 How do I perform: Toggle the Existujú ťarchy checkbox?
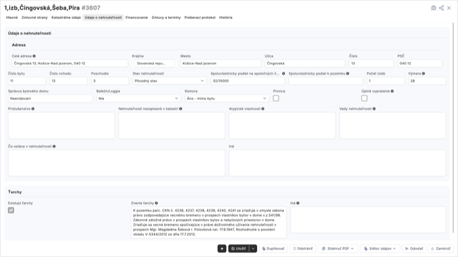click(11, 211)
